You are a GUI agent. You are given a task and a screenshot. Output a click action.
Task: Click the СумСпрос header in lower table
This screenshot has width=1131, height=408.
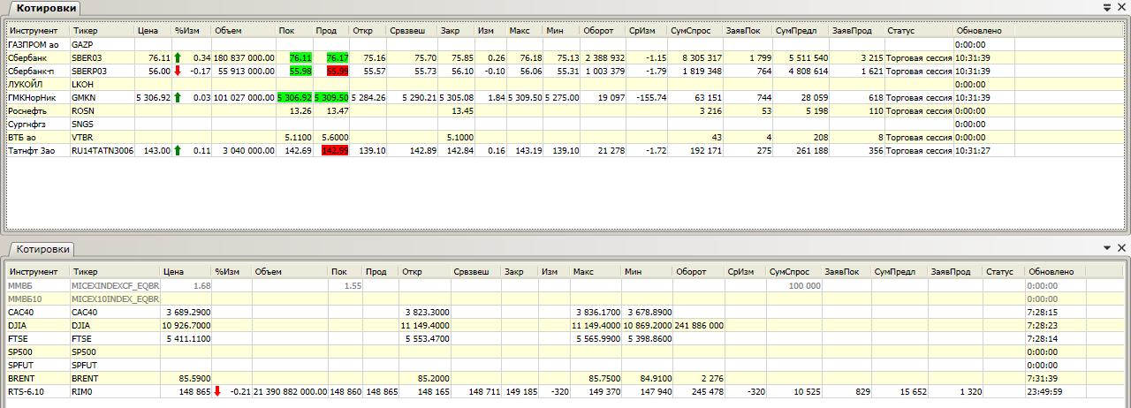pos(793,271)
